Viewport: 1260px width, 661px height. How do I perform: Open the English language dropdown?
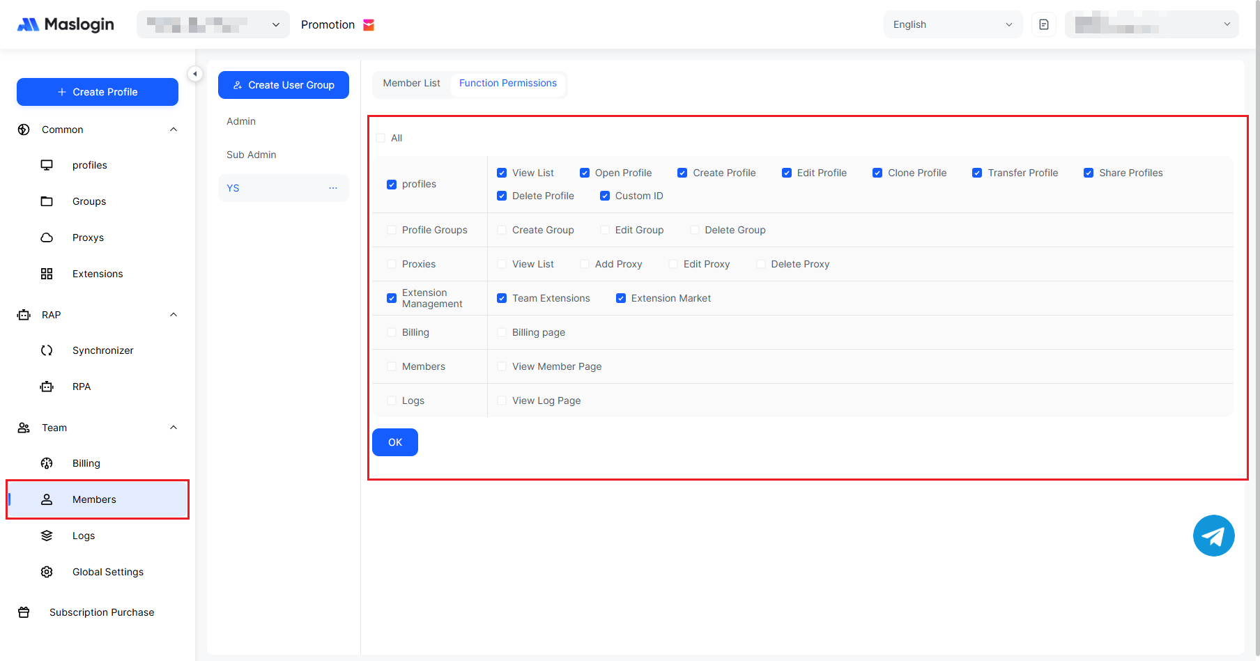pos(952,24)
